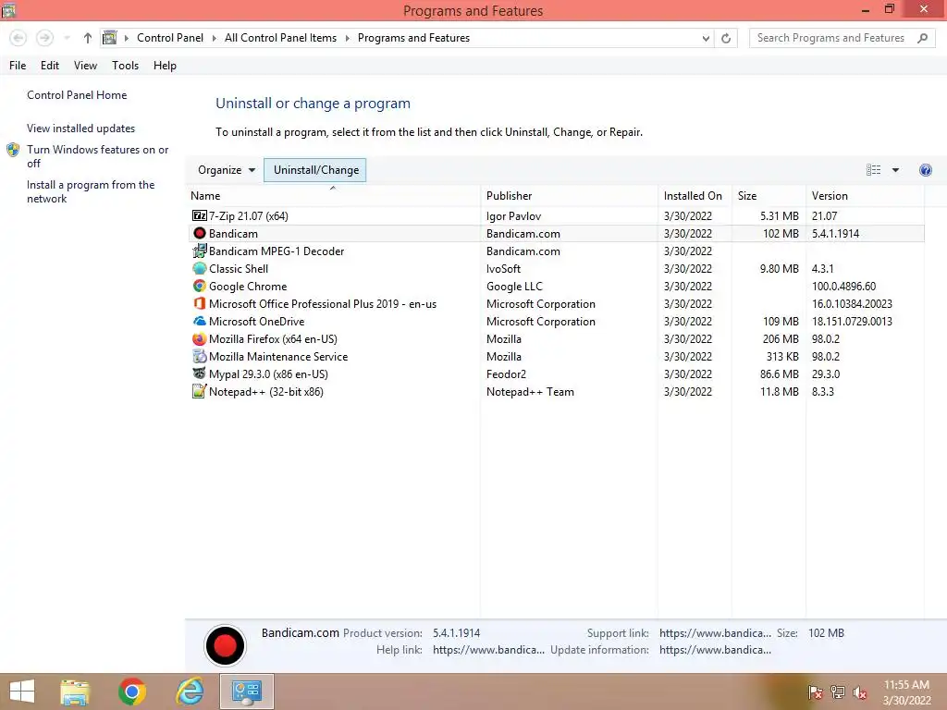The width and height of the screenshot is (947, 710).
Task: Click the Mozilla Maintenance Service icon
Action: click(200, 356)
